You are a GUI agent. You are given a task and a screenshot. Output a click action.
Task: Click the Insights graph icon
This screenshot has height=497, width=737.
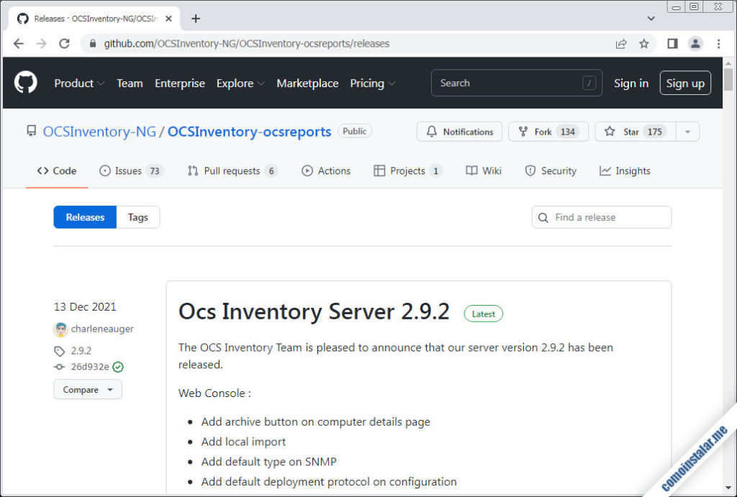[605, 170]
